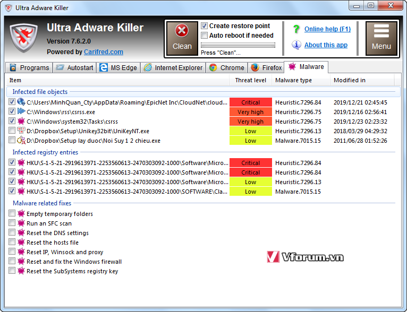Click the Firefox tab icon

click(255, 67)
